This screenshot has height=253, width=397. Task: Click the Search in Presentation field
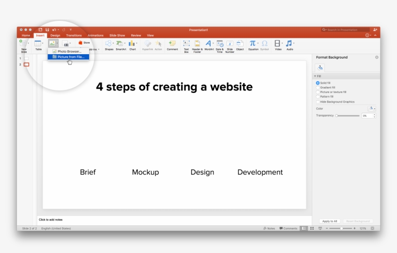347,30
